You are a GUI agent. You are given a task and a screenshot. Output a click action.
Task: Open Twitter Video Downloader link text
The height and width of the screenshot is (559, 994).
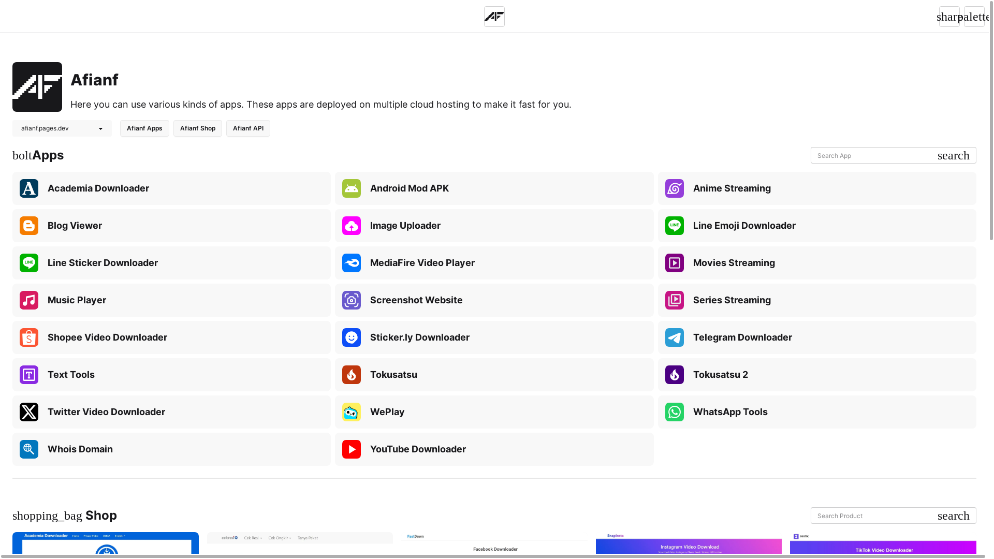tap(107, 412)
